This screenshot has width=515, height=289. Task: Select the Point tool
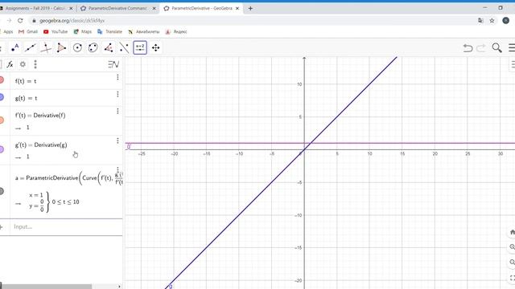14,48
